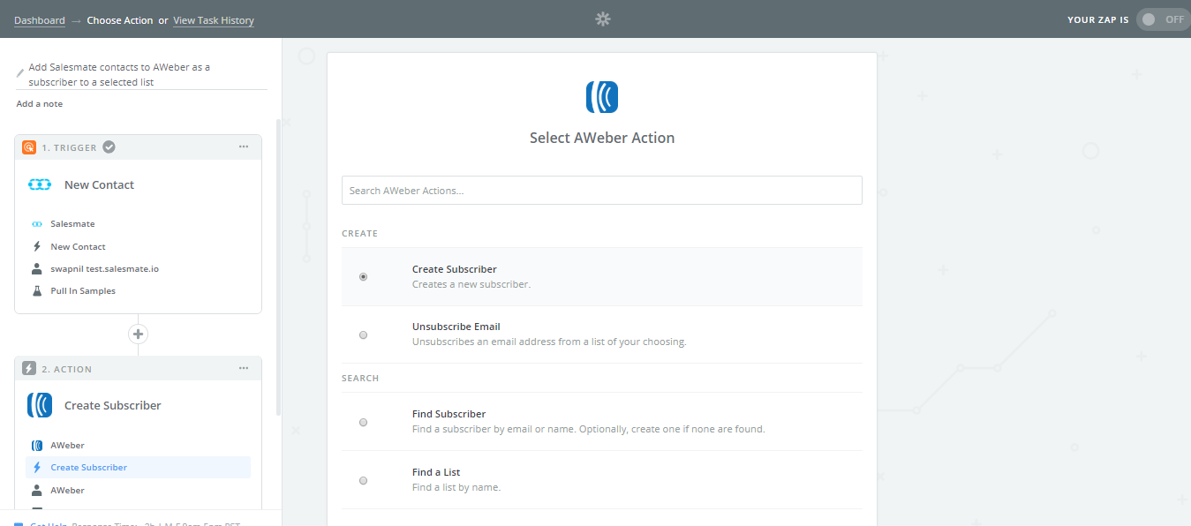Click the 'Find a subscriber by email or name' description
The image size is (1191, 526).
588,429
